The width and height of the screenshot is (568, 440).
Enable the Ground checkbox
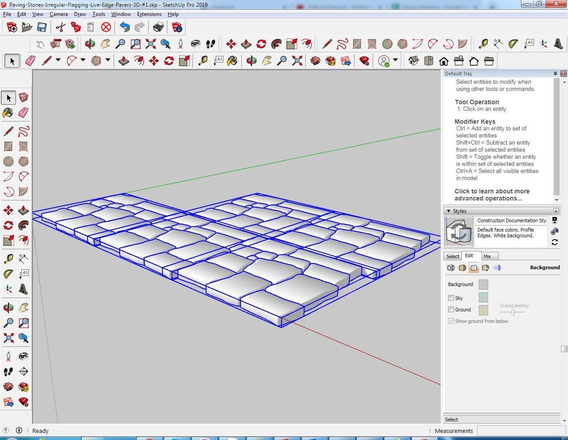[x=451, y=309]
